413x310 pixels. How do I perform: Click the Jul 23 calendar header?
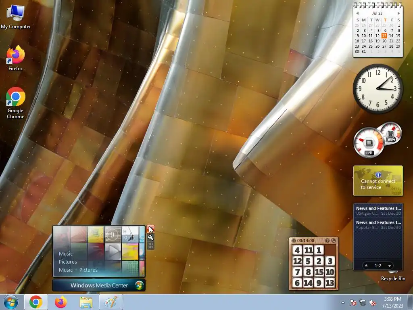(377, 13)
